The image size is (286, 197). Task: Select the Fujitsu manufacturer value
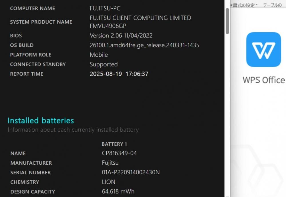pyautogui.click(x=110, y=163)
